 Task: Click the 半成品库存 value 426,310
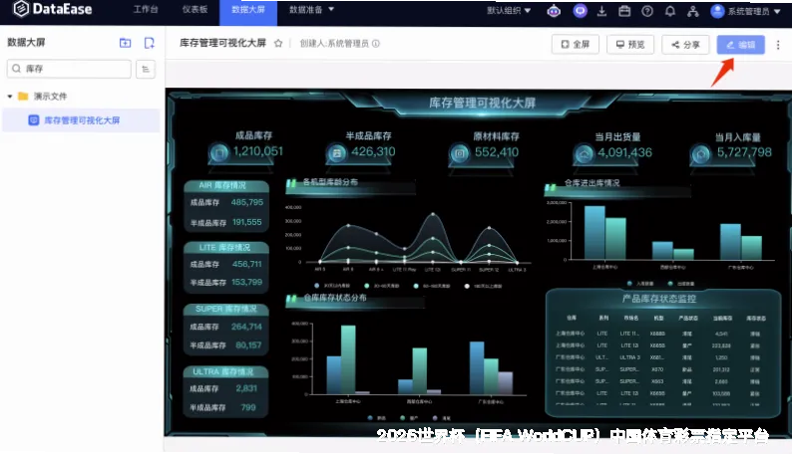pyautogui.click(x=373, y=151)
